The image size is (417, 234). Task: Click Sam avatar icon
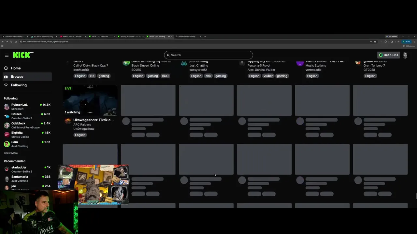7,144
